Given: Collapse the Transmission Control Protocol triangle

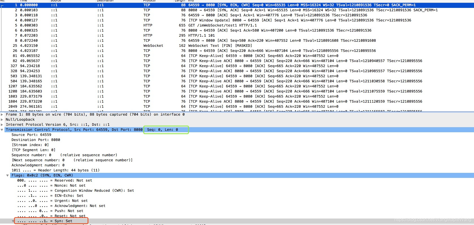Looking at the screenshot, I should coord(2,130).
